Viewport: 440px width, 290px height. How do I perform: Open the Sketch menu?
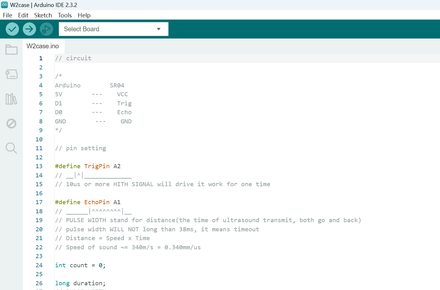(43, 15)
